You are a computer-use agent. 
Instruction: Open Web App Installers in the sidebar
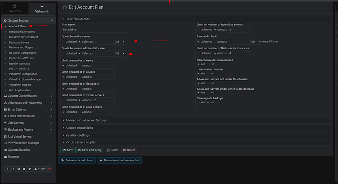[20, 90]
